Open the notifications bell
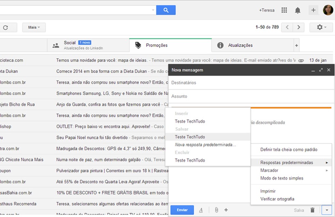The image size is (335, 217). coord(298,10)
